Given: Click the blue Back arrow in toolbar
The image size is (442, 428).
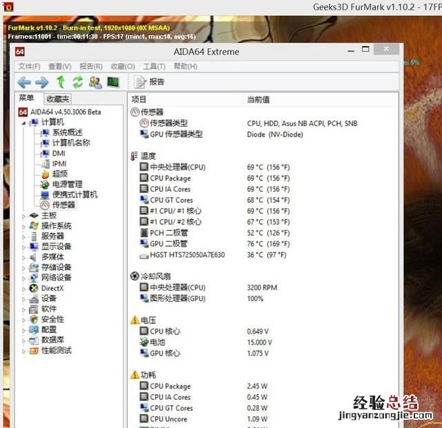Looking at the screenshot, I should pos(24,82).
